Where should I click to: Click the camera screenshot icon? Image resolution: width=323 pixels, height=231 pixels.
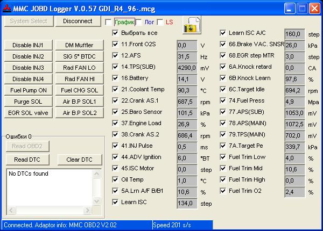click(192, 25)
